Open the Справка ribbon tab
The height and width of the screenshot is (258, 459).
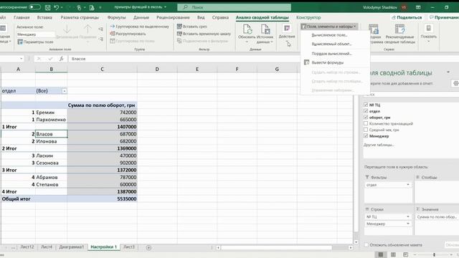click(x=220, y=17)
